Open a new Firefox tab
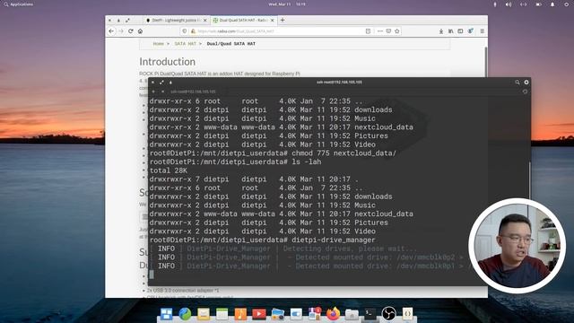The height and width of the screenshot is (323, 574). click(x=283, y=20)
